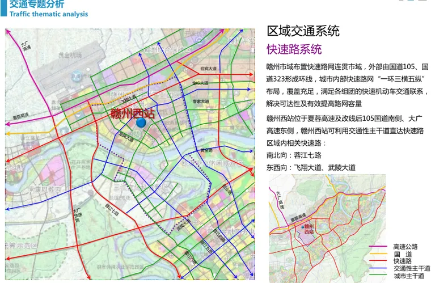Screen dimensions: 431x283
Task: Click the 蓉江五路 road label
Action: pos(206,247)
